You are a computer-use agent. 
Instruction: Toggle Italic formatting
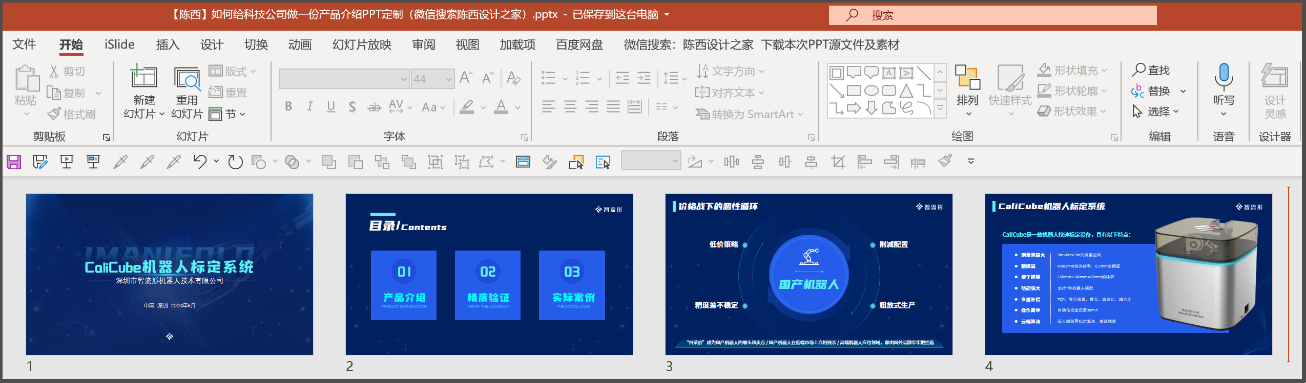click(309, 106)
